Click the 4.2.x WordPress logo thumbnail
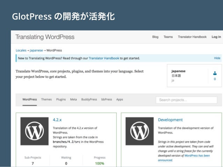Screen dimensions: 223x167 pos(34,131)
